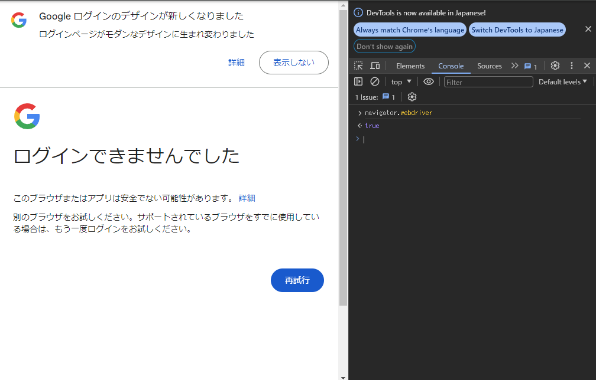Open the DevTools three-dot customize menu
Image resolution: width=596 pixels, height=380 pixels.
tap(571, 66)
